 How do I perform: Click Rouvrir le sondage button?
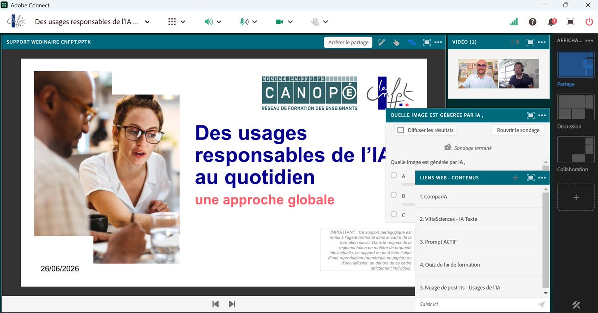coord(518,130)
